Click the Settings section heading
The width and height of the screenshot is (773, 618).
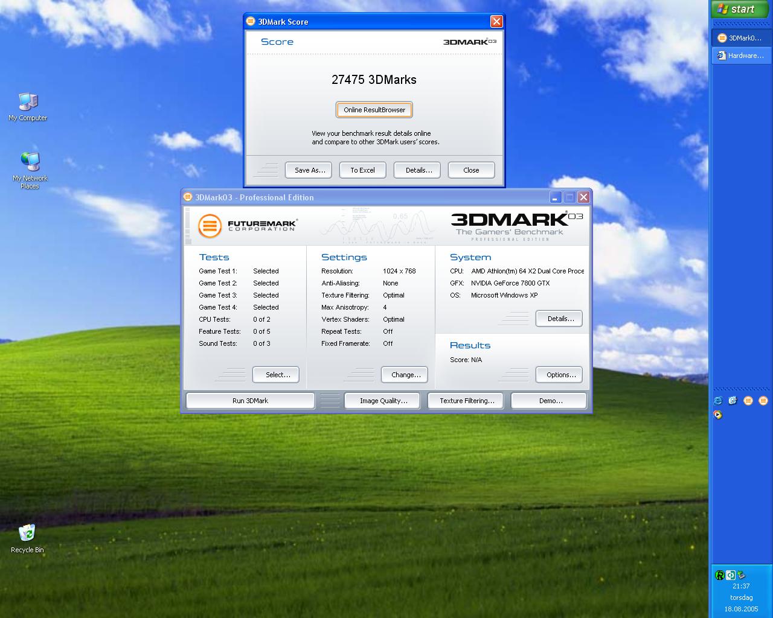(x=344, y=257)
